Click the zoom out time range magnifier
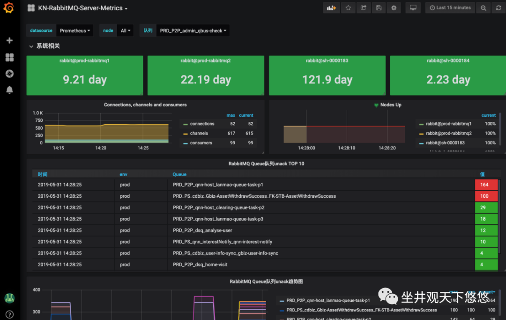506x320 pixels. (483, 7)
